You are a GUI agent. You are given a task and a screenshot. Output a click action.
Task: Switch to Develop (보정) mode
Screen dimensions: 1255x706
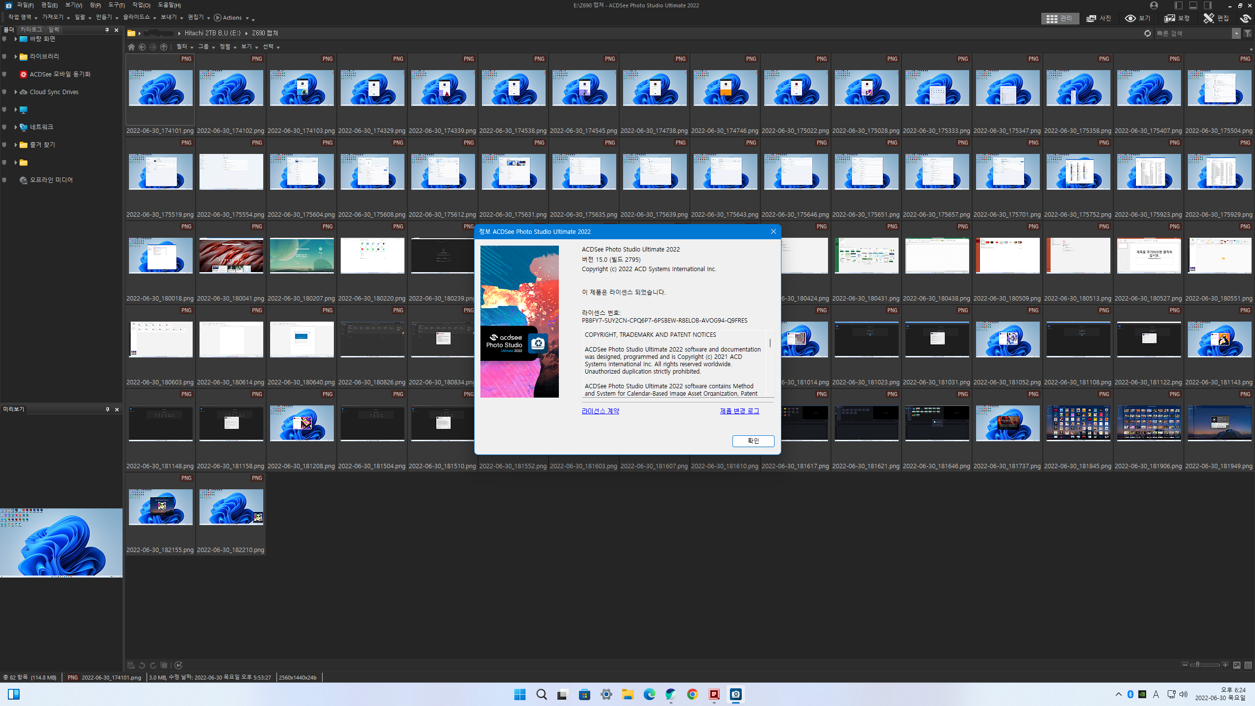[x=1177, y=18]
